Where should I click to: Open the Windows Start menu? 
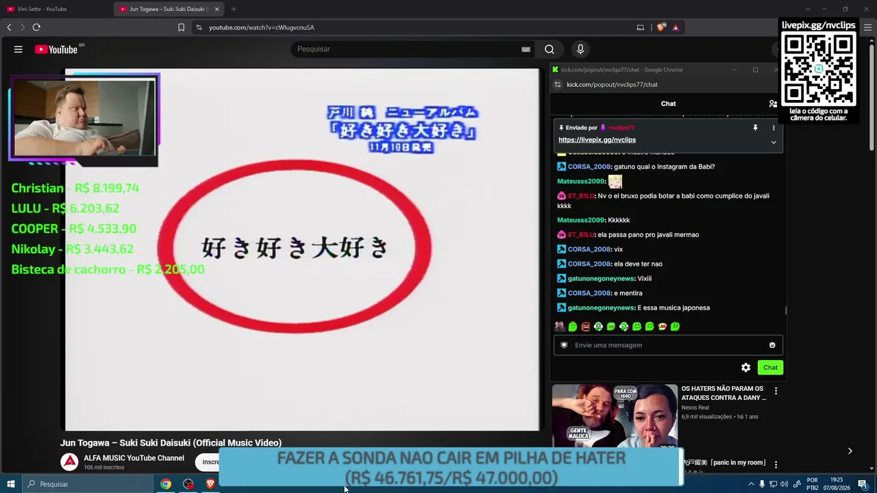point(11,484)
